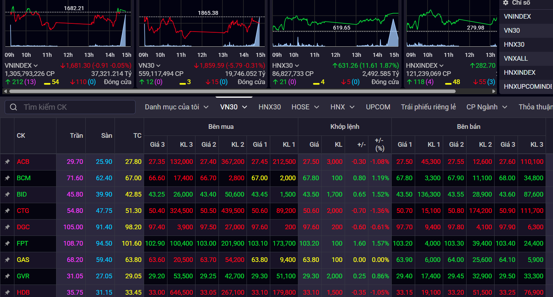The height and width of the screenshot is (297, 553).
Task: Open the HNX dropdown
Action: coord(343,107)
